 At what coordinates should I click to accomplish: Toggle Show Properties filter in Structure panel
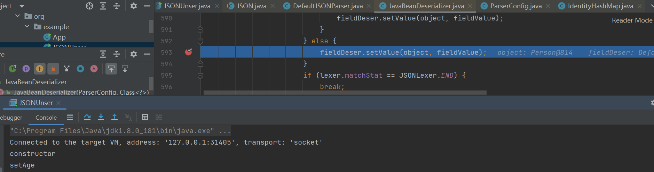(26, 69)
